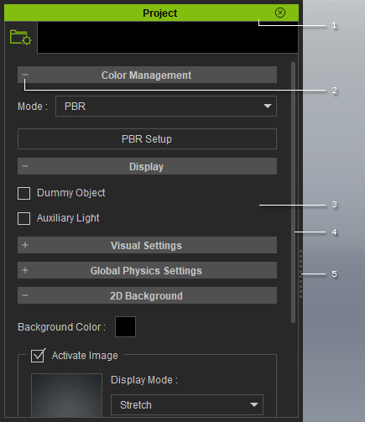This screenshot has height=422, width=365.
Task: Open the Project settings folder-gear tab
Action: coord(20,37)
